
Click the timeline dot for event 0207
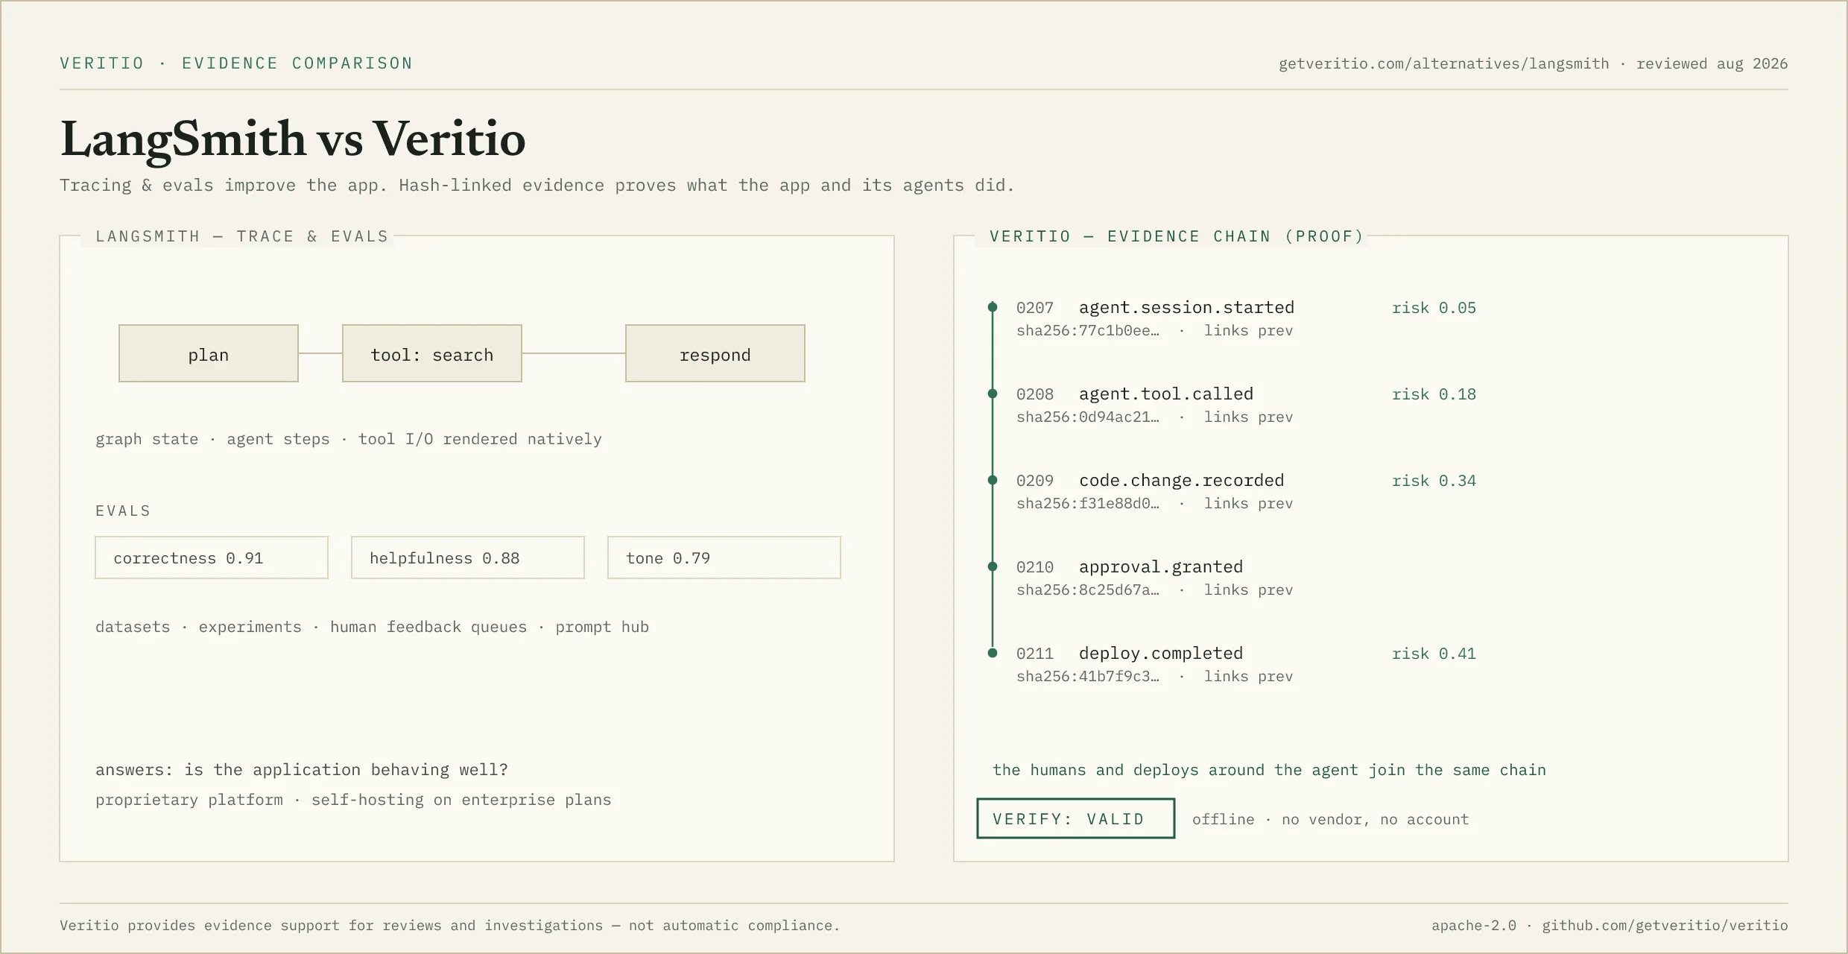(993, 307)
